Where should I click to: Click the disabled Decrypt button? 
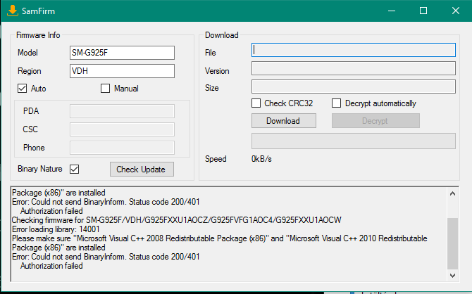(375, 120)
